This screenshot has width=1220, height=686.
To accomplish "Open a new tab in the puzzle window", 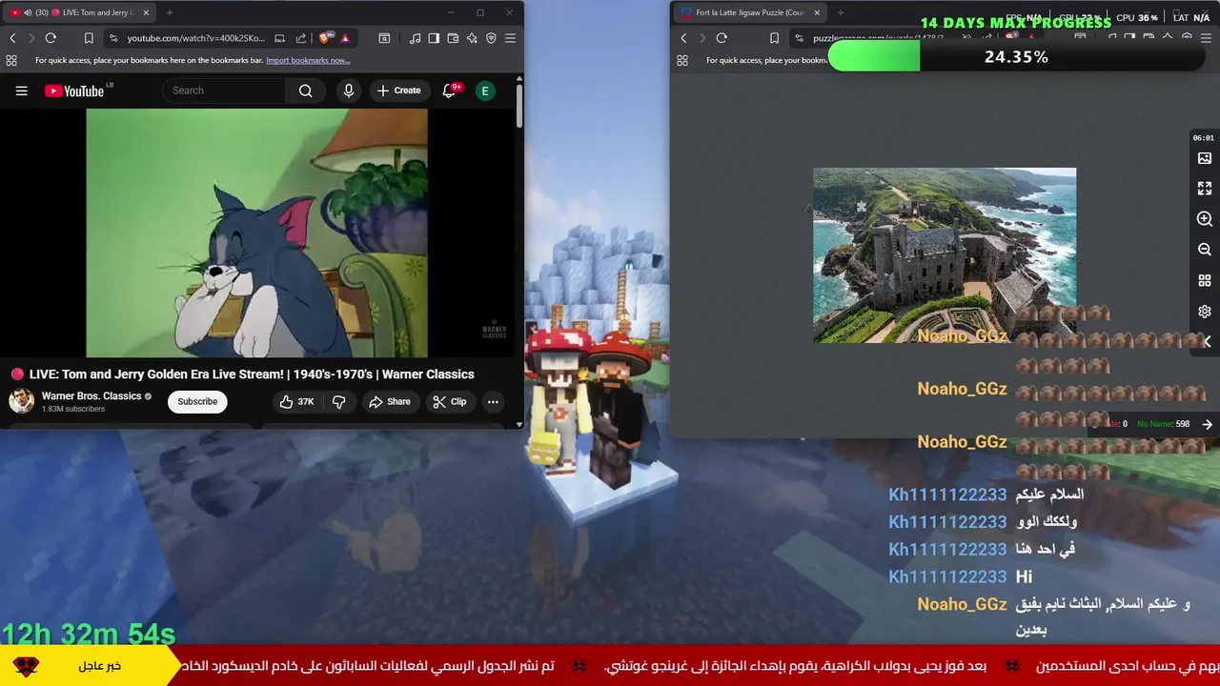I will [842, 12].
